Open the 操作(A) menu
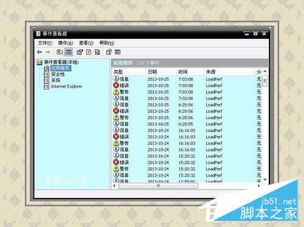 [66, 43]
